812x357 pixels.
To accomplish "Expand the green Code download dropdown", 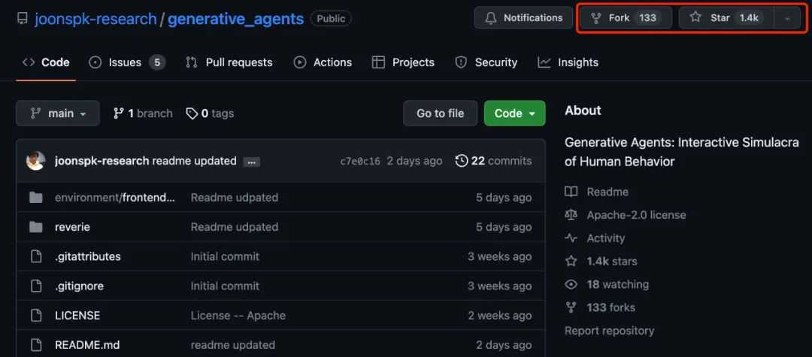I will (514, 113).
